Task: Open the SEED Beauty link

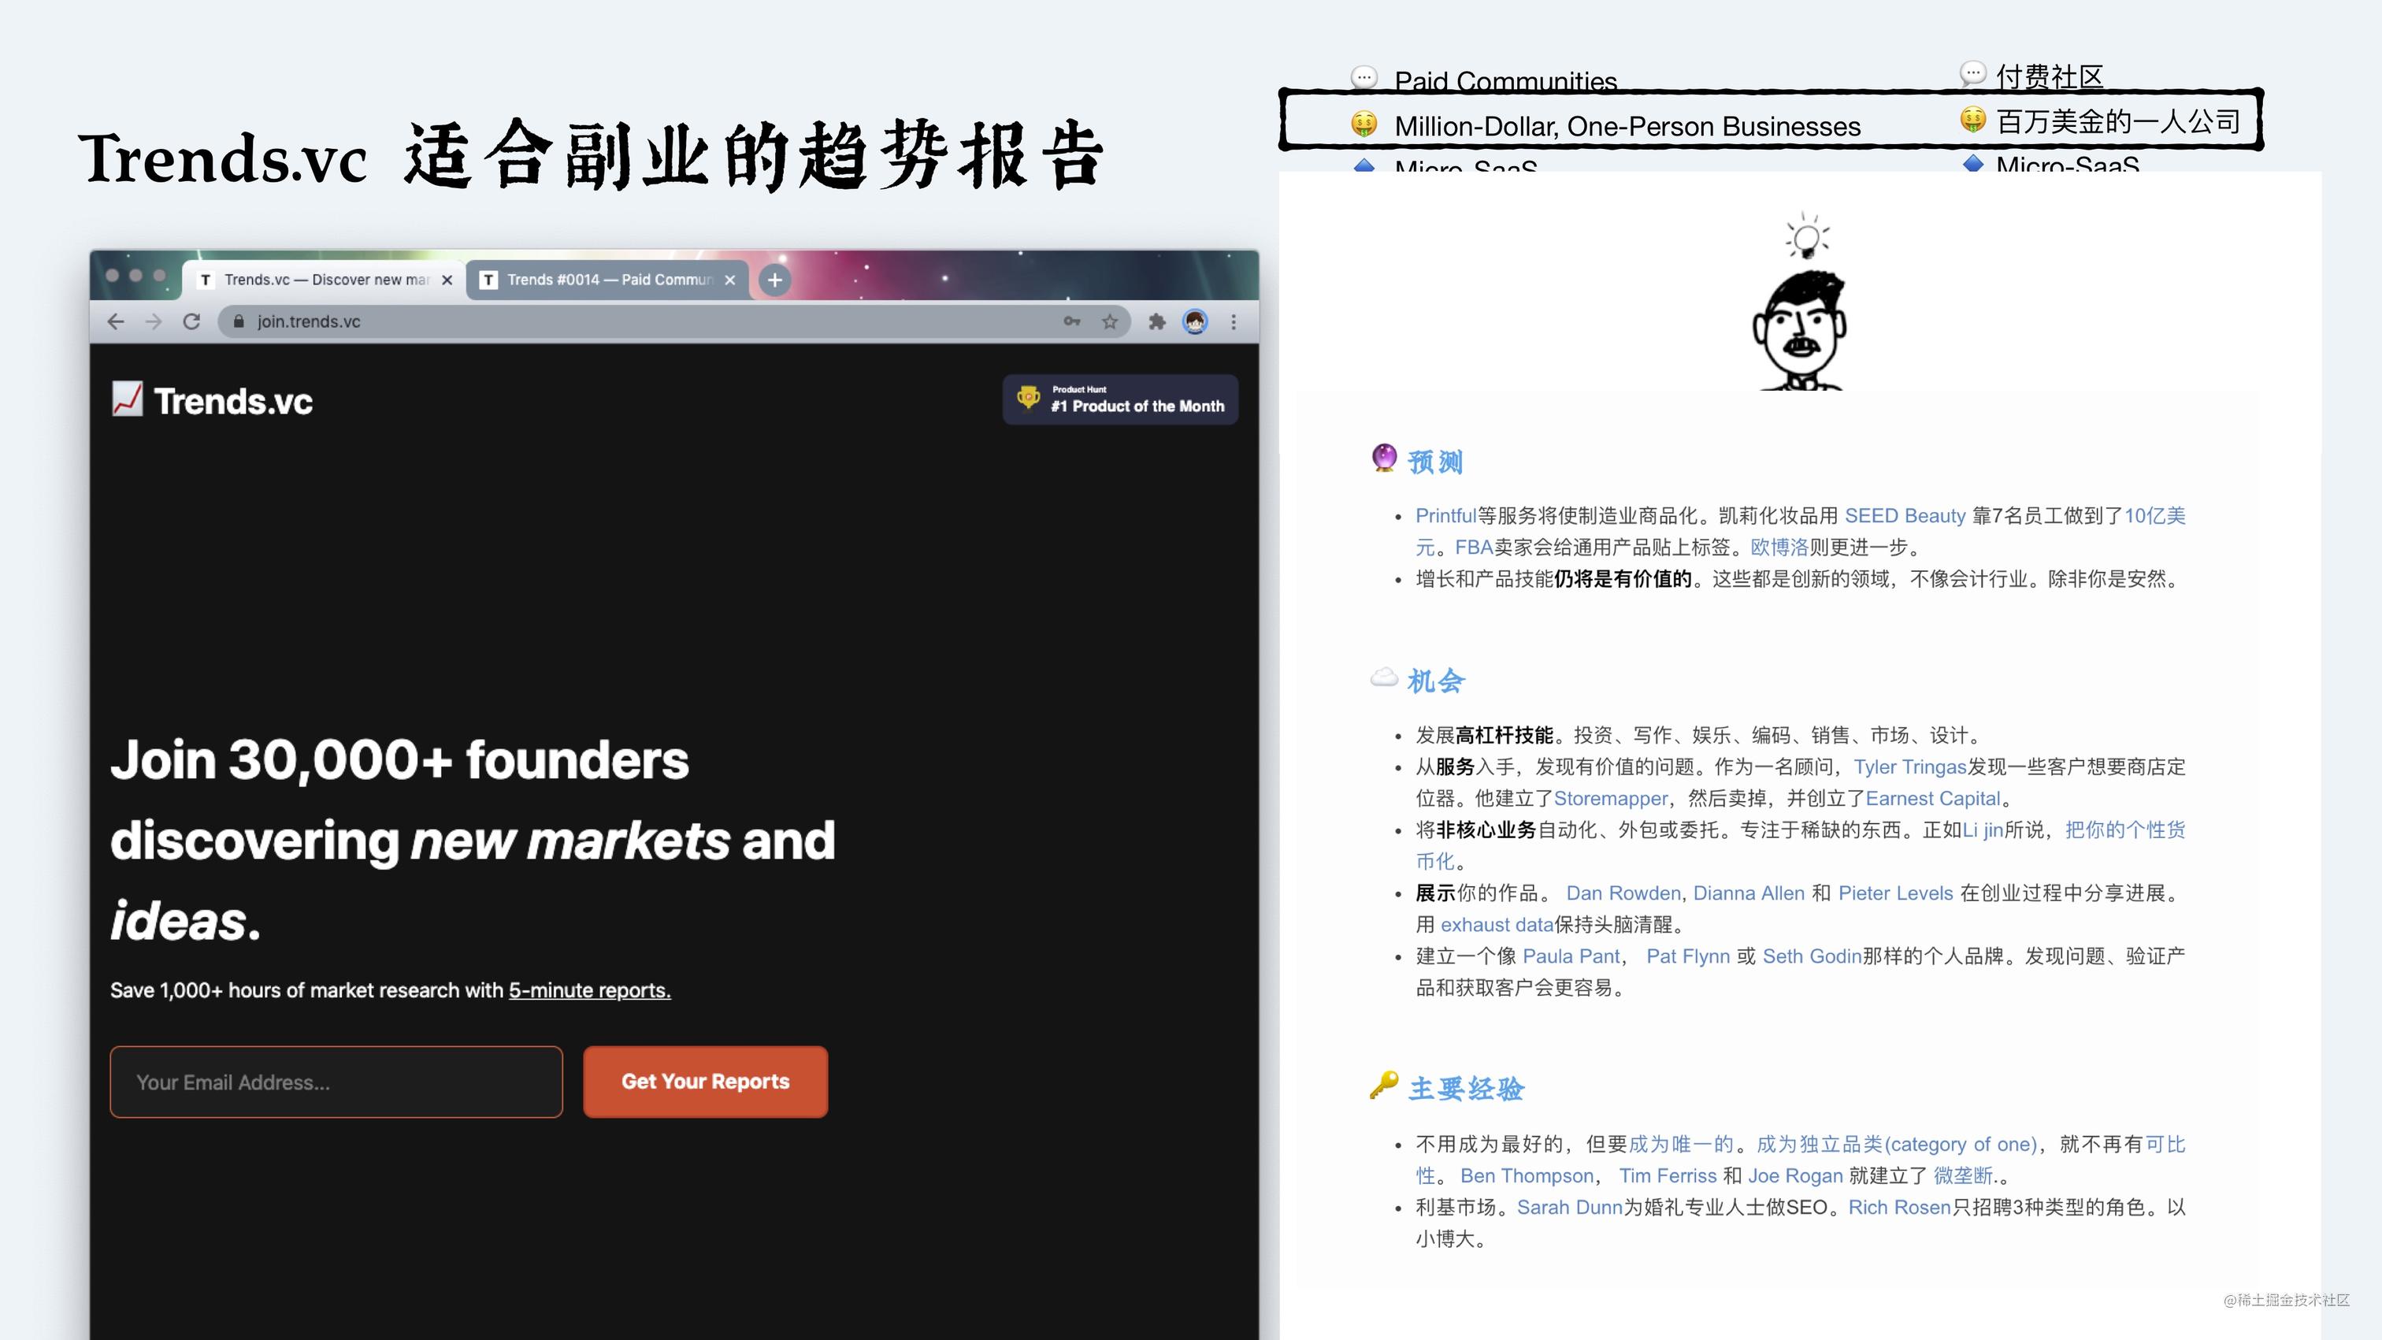Action: (x=1905, y=516)
